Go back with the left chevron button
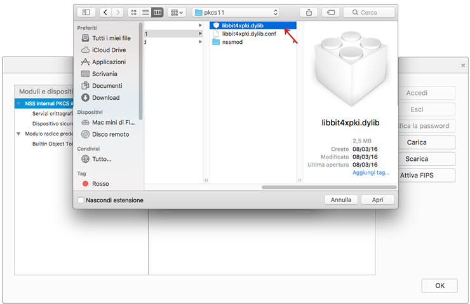The width and height of the screenshot is (470, 304). (x=105, y=12)
